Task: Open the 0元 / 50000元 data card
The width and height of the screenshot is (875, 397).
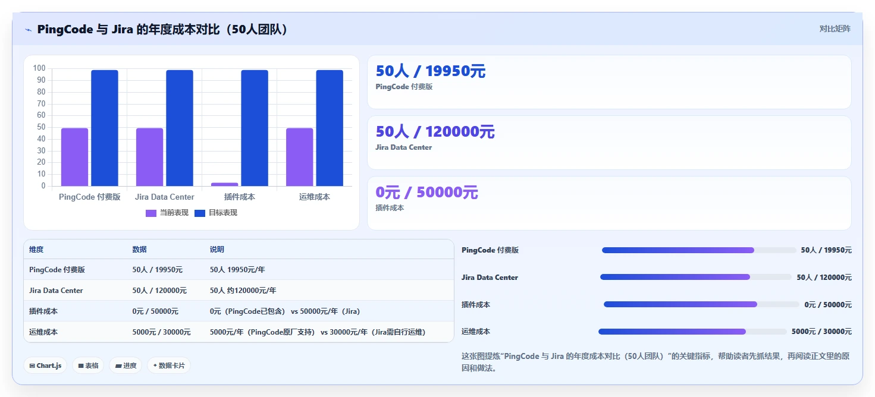Action: tap(609, 203)
